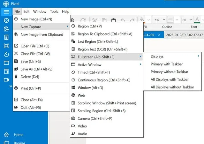This screenshot has height=144, width=204.
Task: Choose Audio capture
Action: pos(107,133)
